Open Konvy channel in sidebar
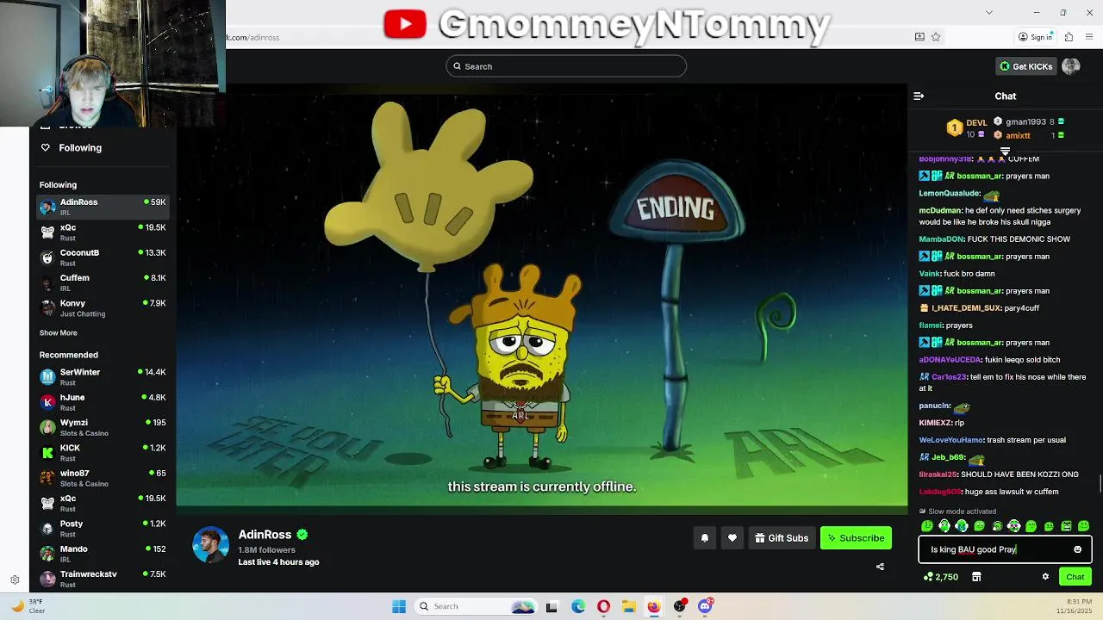 pyautogui.click(x=103, y=308)
